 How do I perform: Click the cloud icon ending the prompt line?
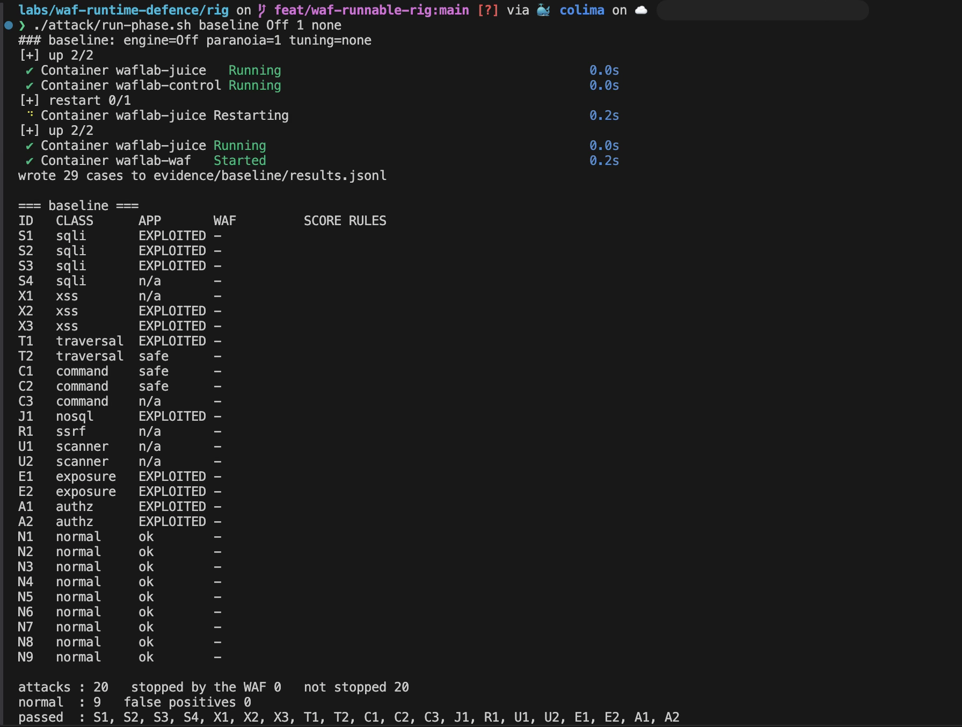[x=641, y=10]
